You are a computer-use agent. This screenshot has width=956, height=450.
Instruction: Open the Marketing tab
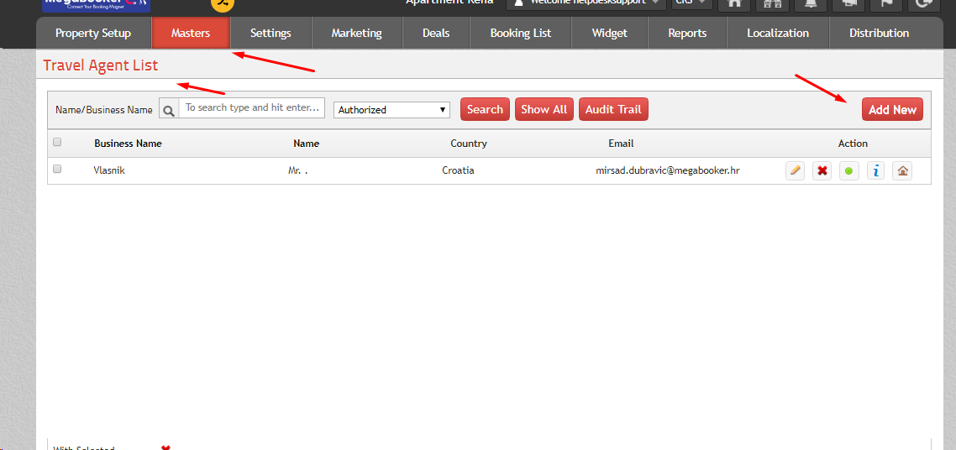(x=357, y=34)
